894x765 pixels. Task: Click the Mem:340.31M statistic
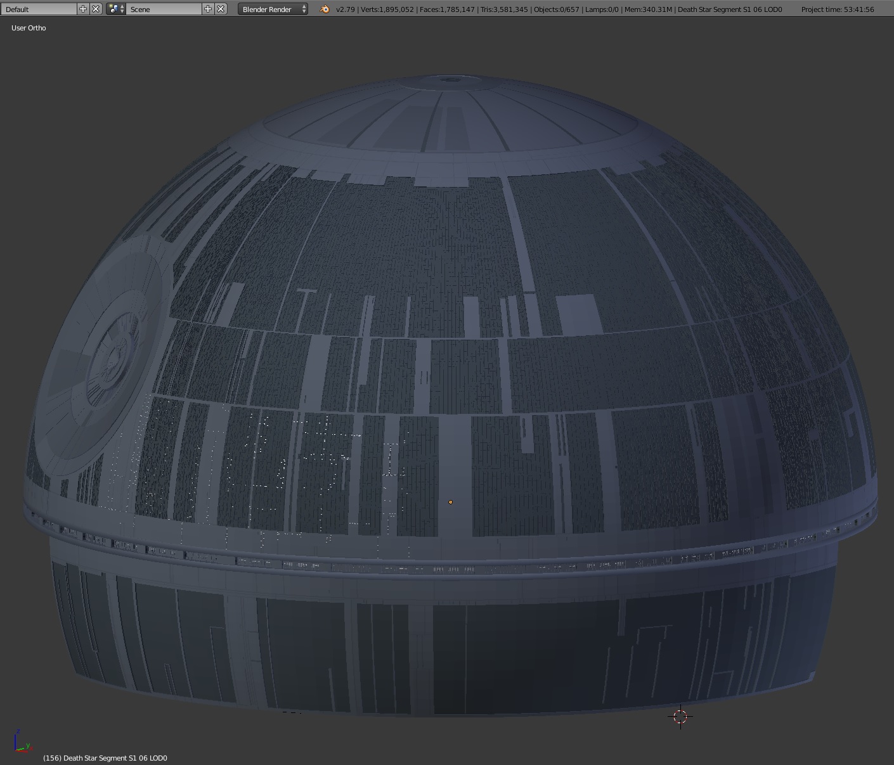(649, 10)
